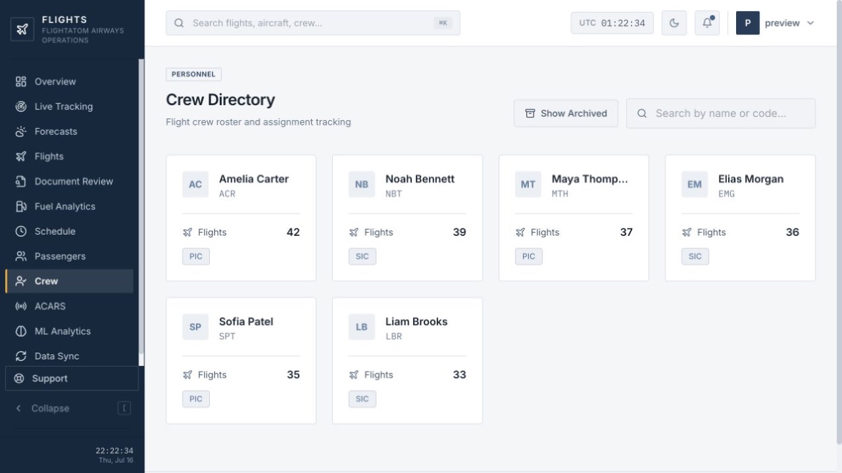The width and height of the screenshot is (842, 473).
Task: Toggle Show Archived crew
Action: [x=566, y=113]
